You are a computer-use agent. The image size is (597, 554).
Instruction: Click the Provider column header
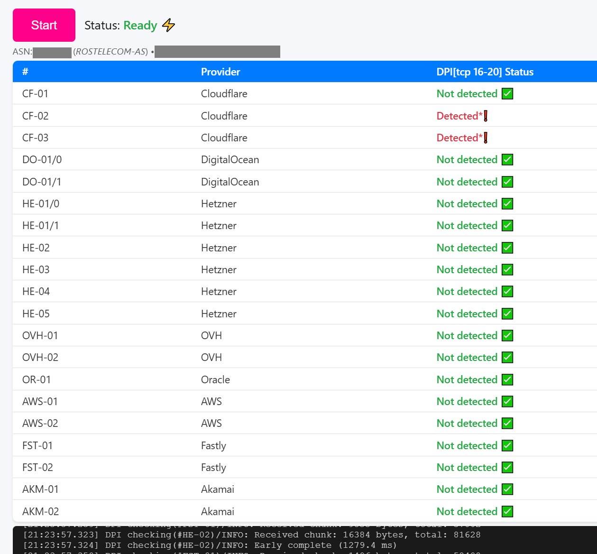coord(220,72)
